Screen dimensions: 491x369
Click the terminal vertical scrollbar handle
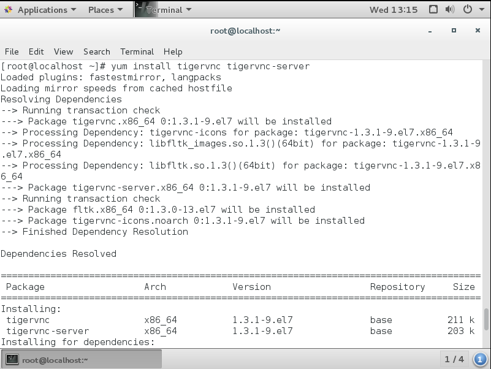[x=487, y=319]
